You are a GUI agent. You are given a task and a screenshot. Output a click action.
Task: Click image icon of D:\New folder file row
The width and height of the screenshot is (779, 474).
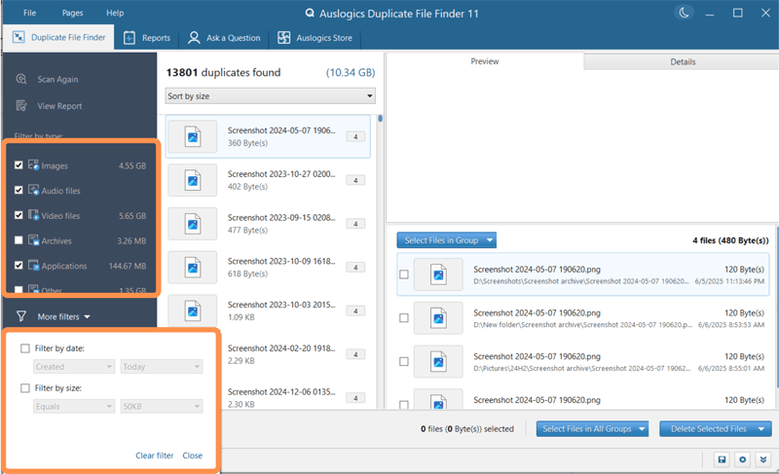coord(439,318)
